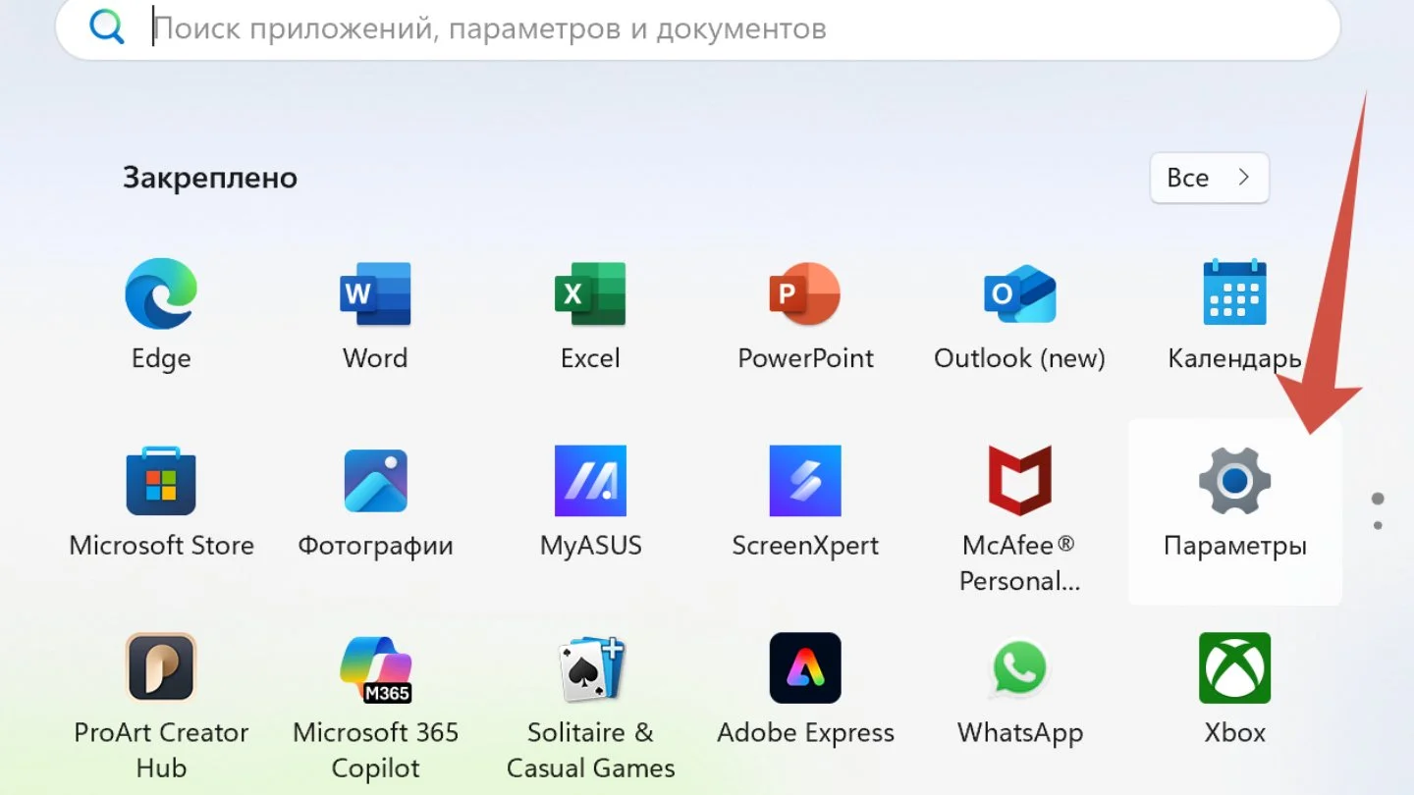1414x795 pixels.
Task: Go to next pinned page dot
Action: click(1378, 526)
